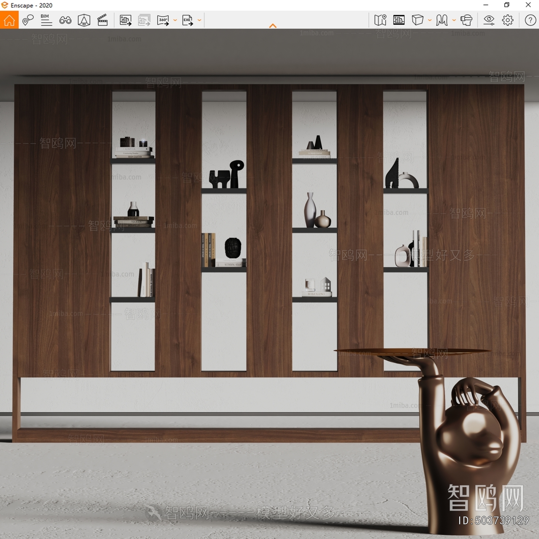Enable virtual reality headset mode
This screenshot has width=539, height=539.
(466, 20)
